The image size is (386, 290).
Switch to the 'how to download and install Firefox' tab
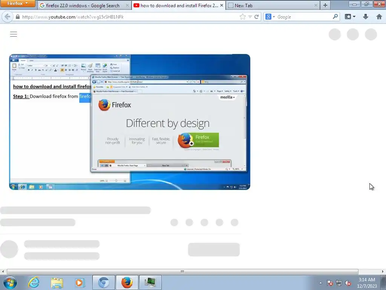(178, 5)
